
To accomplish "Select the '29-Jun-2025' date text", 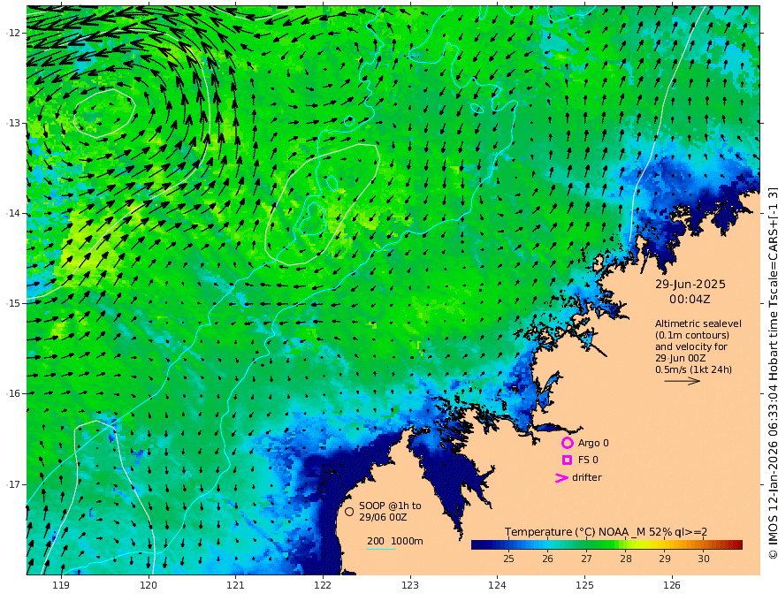I will pos(690,284).
